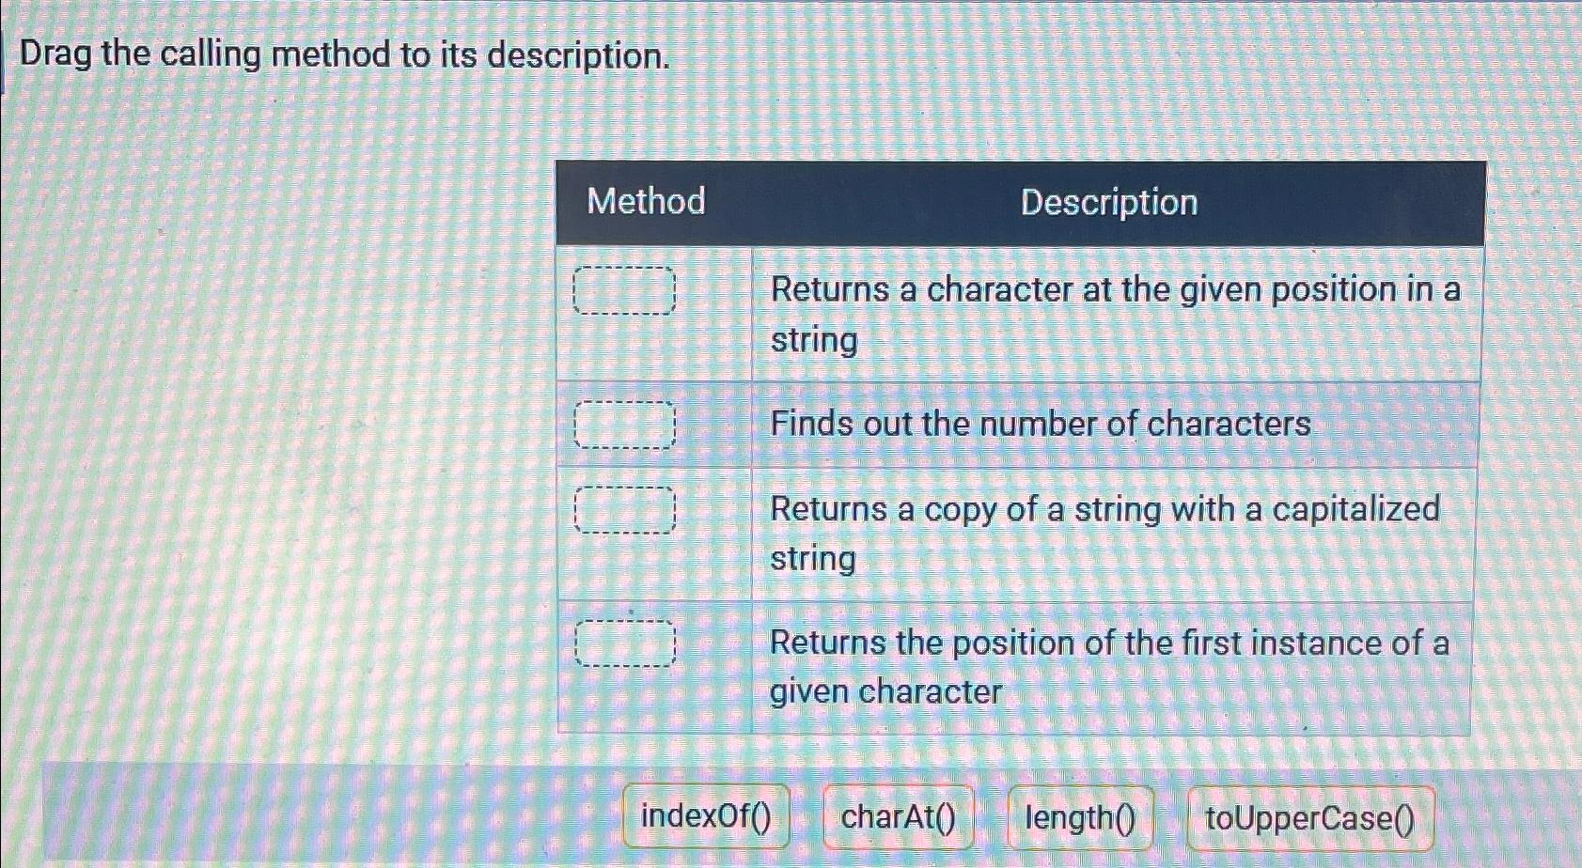This screenshot has height=868, width=1582.
Task: Click the chip tray area at the bottom
Action: click(x=790, y=818)
